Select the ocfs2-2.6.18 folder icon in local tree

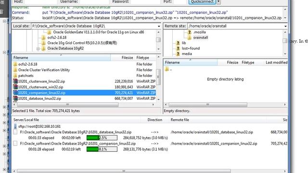[44, 37]
